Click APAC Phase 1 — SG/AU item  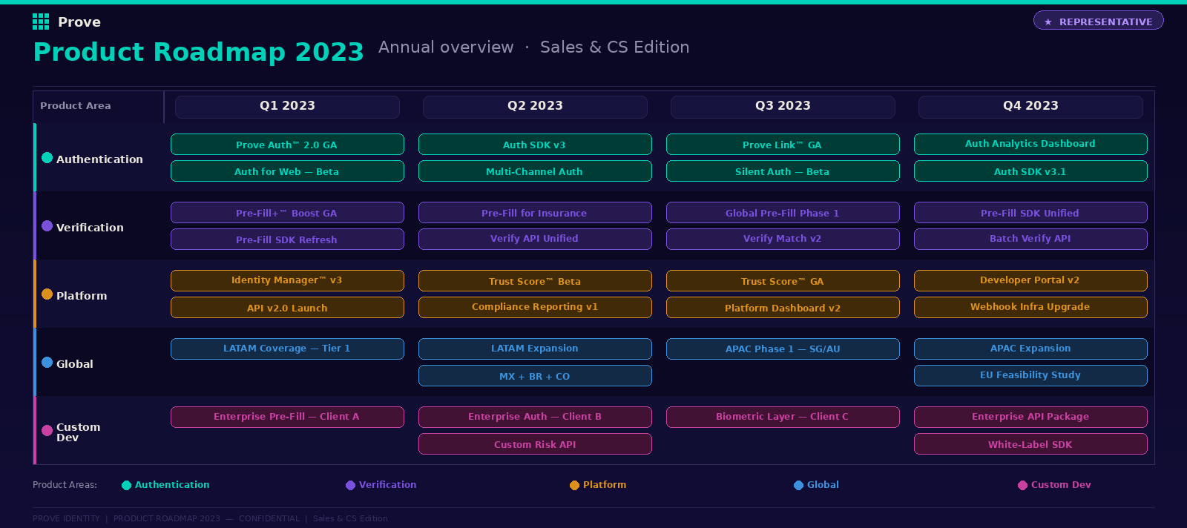click(x=783, y=349)
